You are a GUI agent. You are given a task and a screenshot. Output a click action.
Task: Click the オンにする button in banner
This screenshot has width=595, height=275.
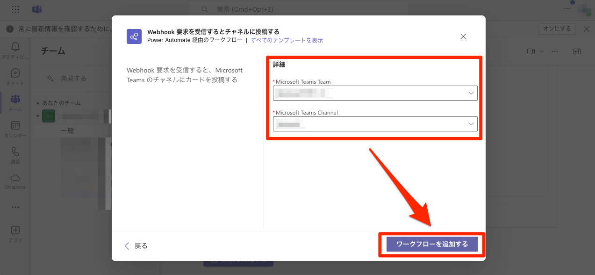click(x=557, y=29)
